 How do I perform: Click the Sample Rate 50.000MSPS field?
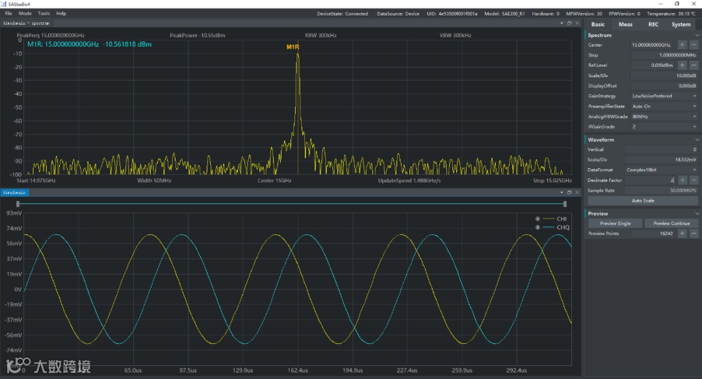point(661,190)
